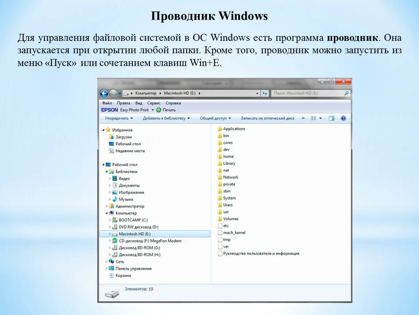Select BOOTCAMP (C:) drive icon
The height and width of the screenshot is (315, 419).
pyautogui.click(x=115, y=220)
